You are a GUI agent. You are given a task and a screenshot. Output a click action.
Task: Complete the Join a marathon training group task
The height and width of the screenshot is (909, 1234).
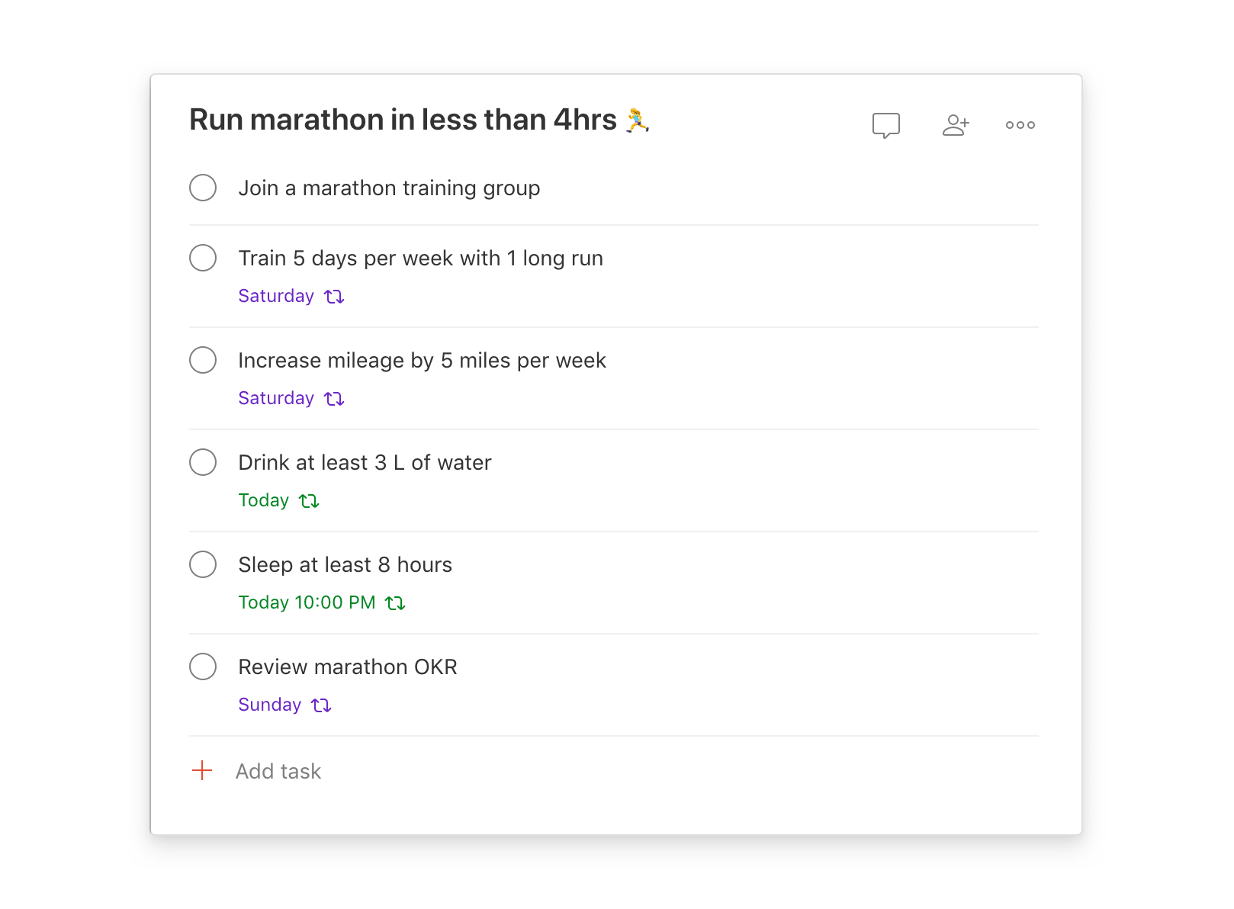pos(202,188)
